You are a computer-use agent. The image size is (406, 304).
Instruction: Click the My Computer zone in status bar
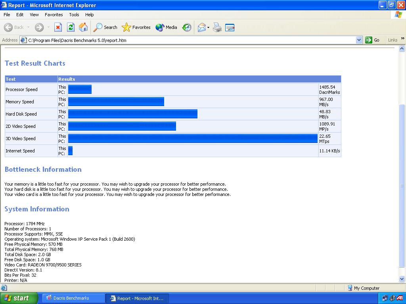pos(364,288)
